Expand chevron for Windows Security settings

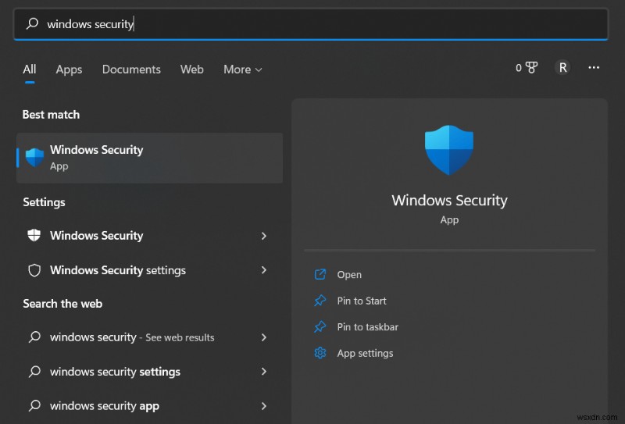tap(264, 270)
